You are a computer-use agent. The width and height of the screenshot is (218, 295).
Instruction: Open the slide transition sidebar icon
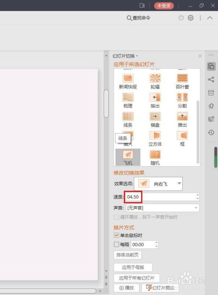211,66
